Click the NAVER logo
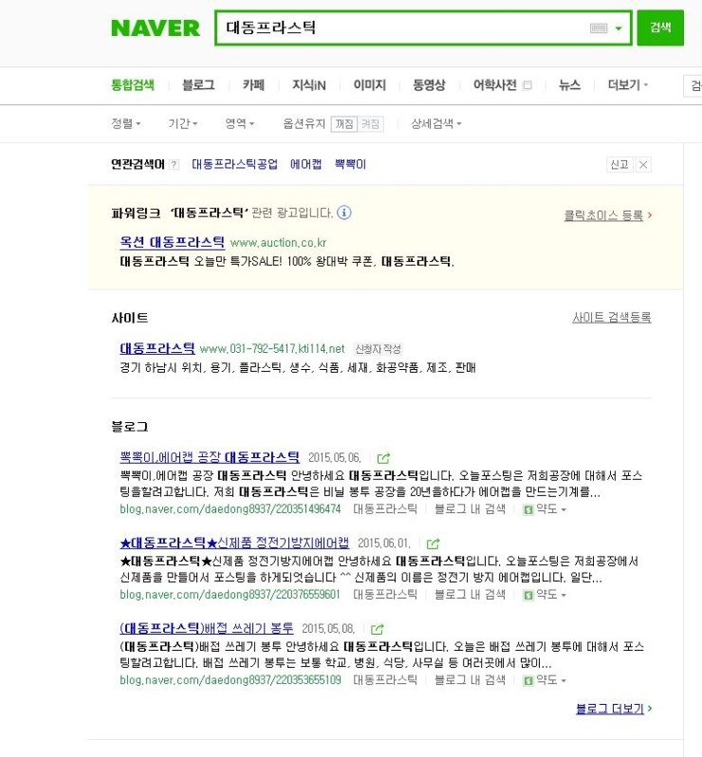 [155, 28]
